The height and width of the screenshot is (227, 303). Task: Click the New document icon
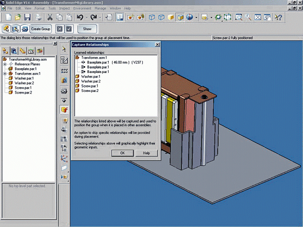pyautogui.click(x=8, y=17)
